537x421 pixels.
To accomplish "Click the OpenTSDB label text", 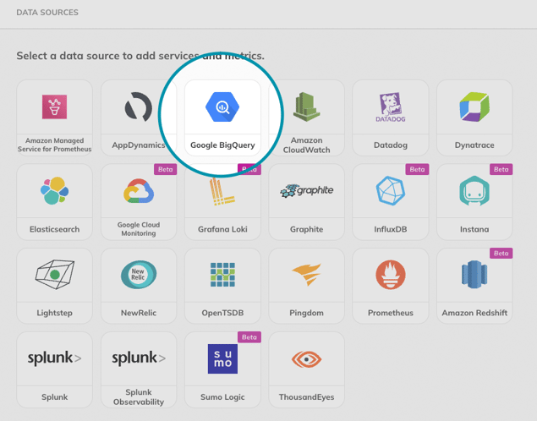I will tap(222, 313).
